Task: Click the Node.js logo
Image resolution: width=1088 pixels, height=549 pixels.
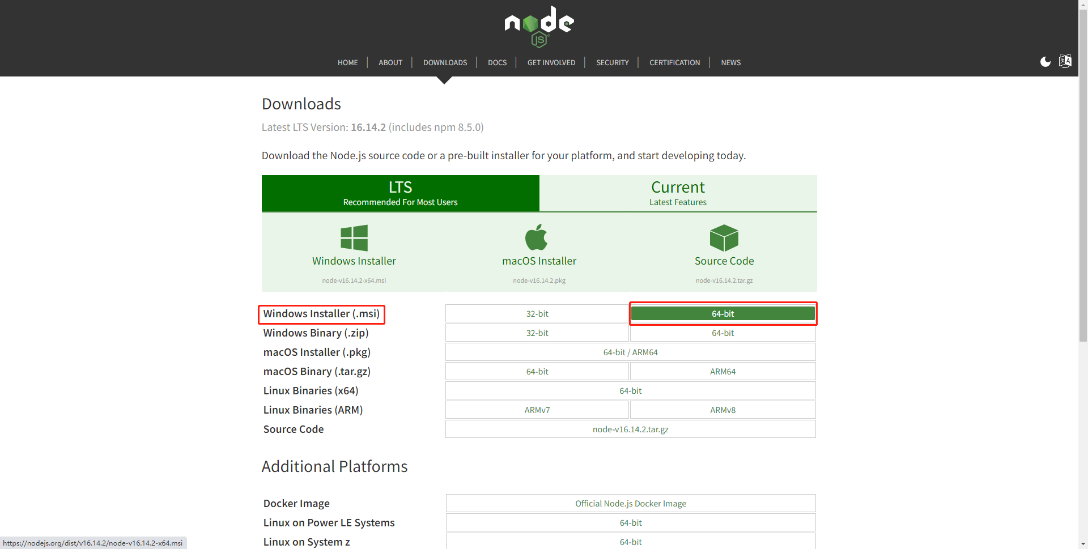Action: click(539, 27)
